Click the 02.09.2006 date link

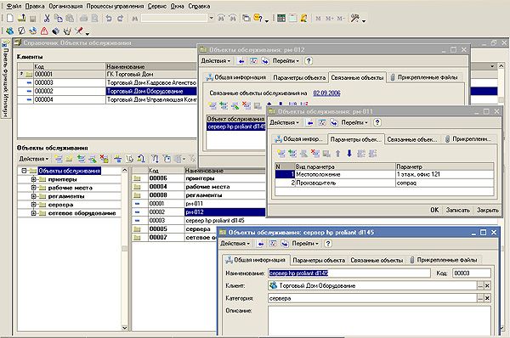coord(326,93)
